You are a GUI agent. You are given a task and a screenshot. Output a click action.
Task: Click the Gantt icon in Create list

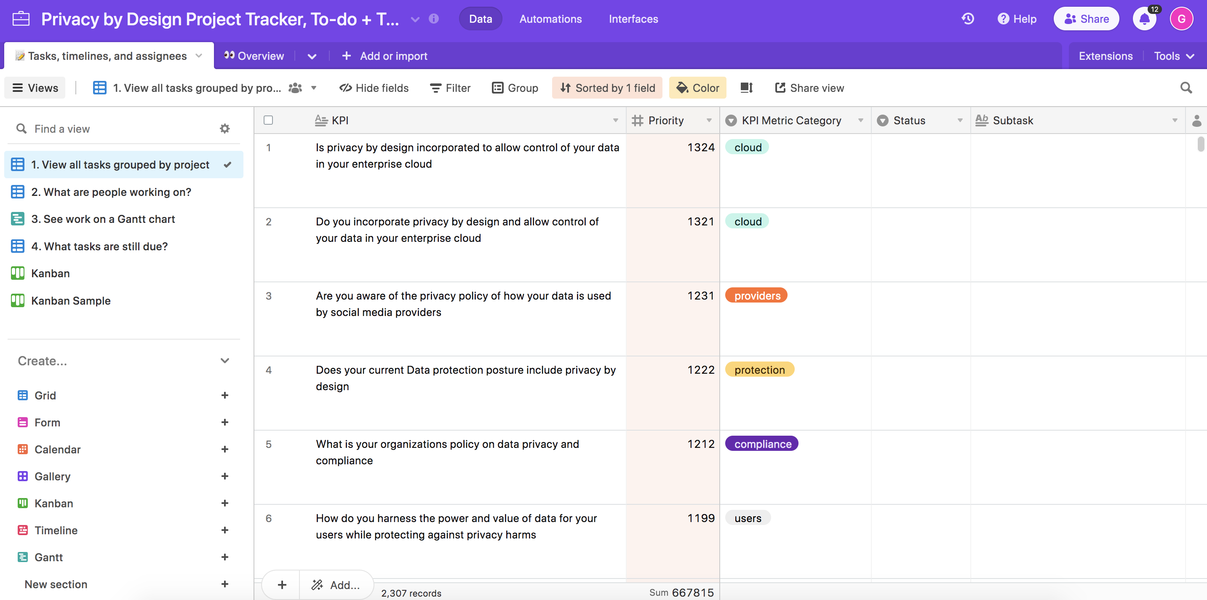click(x=22, y=557)
